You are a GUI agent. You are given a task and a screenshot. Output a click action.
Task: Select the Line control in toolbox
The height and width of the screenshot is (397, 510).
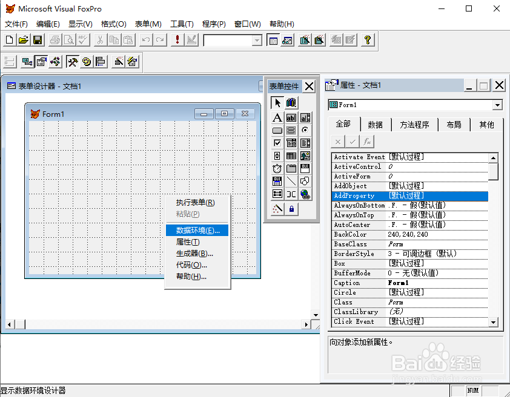tap(291, 182)
